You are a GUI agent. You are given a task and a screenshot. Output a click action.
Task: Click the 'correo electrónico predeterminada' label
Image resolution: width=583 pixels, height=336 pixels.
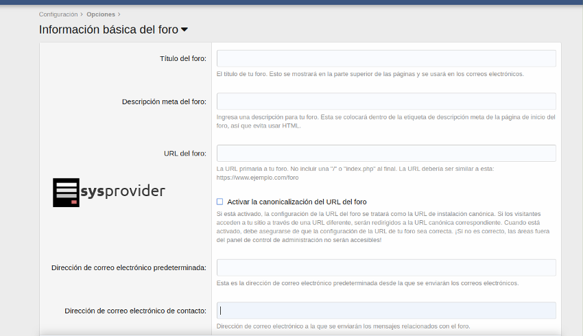click(x=129, y=267)
